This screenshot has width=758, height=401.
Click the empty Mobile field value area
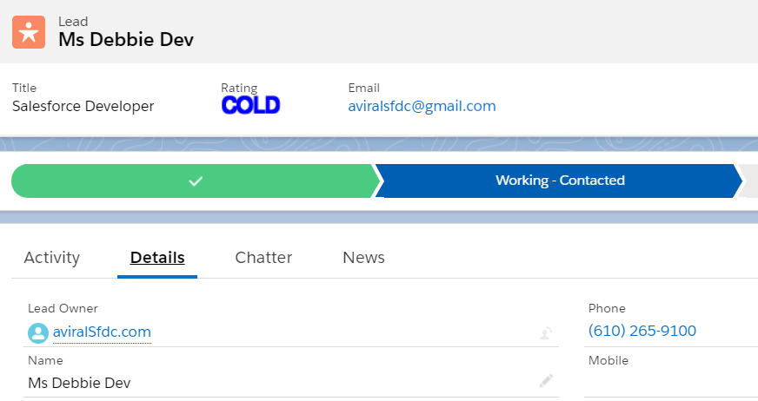pos(671,383)
